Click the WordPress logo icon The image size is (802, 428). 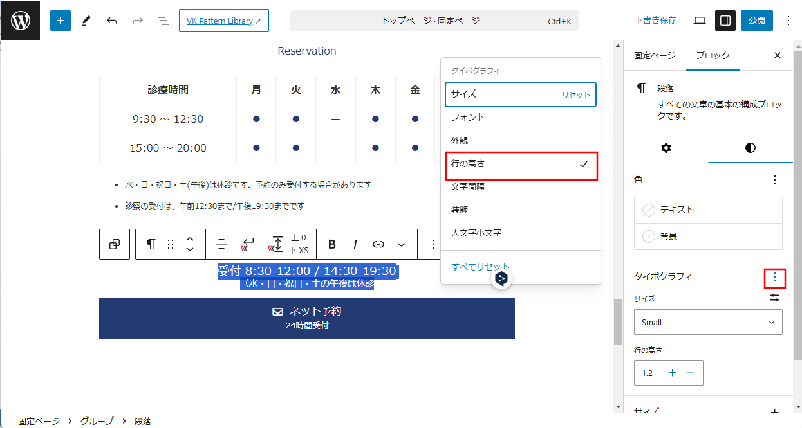coord(21,21)
